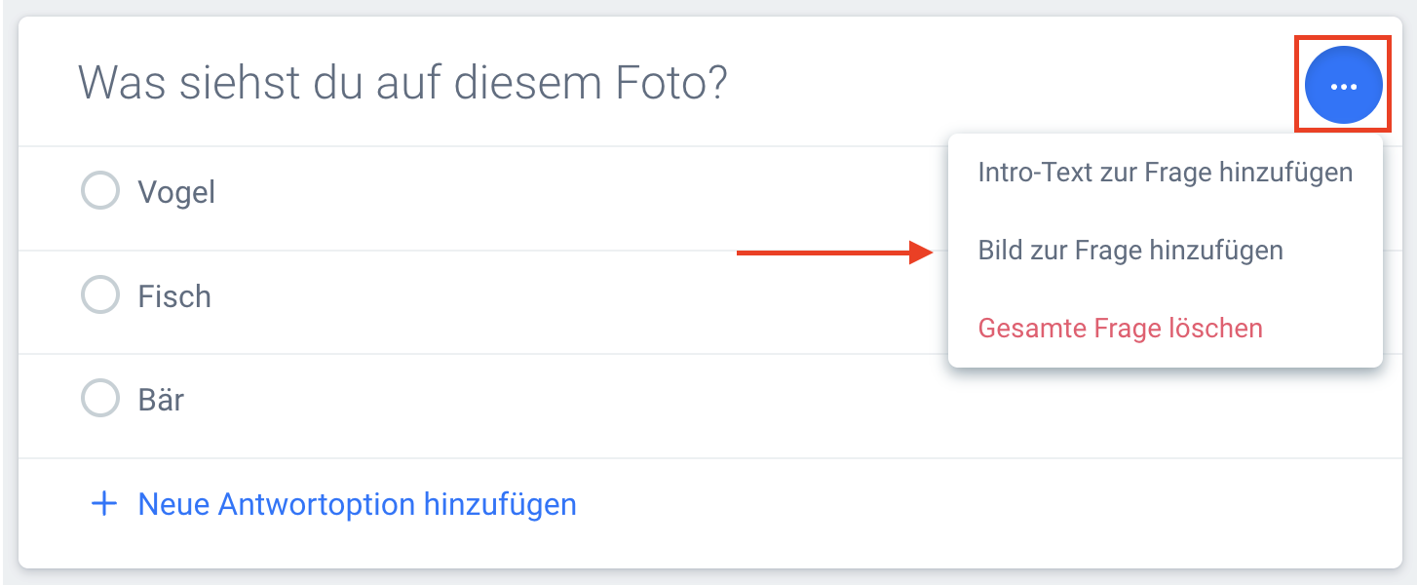This screenshot has height=585, width=1417.
Task: Click Neue Antwortoption hinzufügen link text
Action: pos(357,504)
